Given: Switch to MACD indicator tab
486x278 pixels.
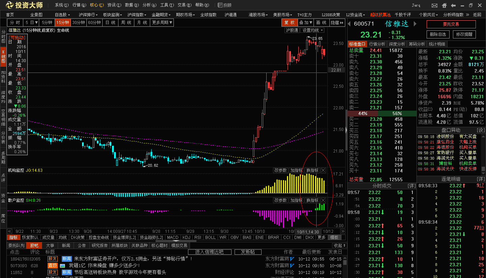Looking at the screenshot, I should pos(172,238).
